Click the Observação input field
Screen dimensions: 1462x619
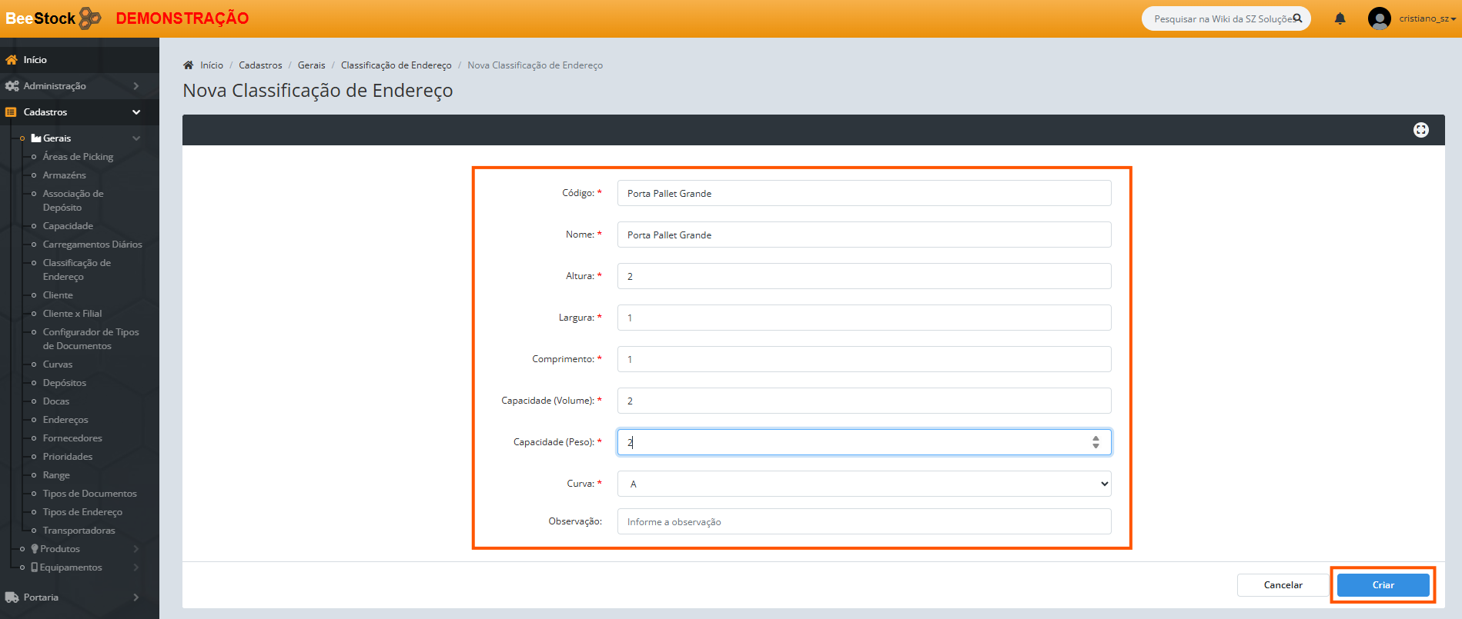[864, 521]
